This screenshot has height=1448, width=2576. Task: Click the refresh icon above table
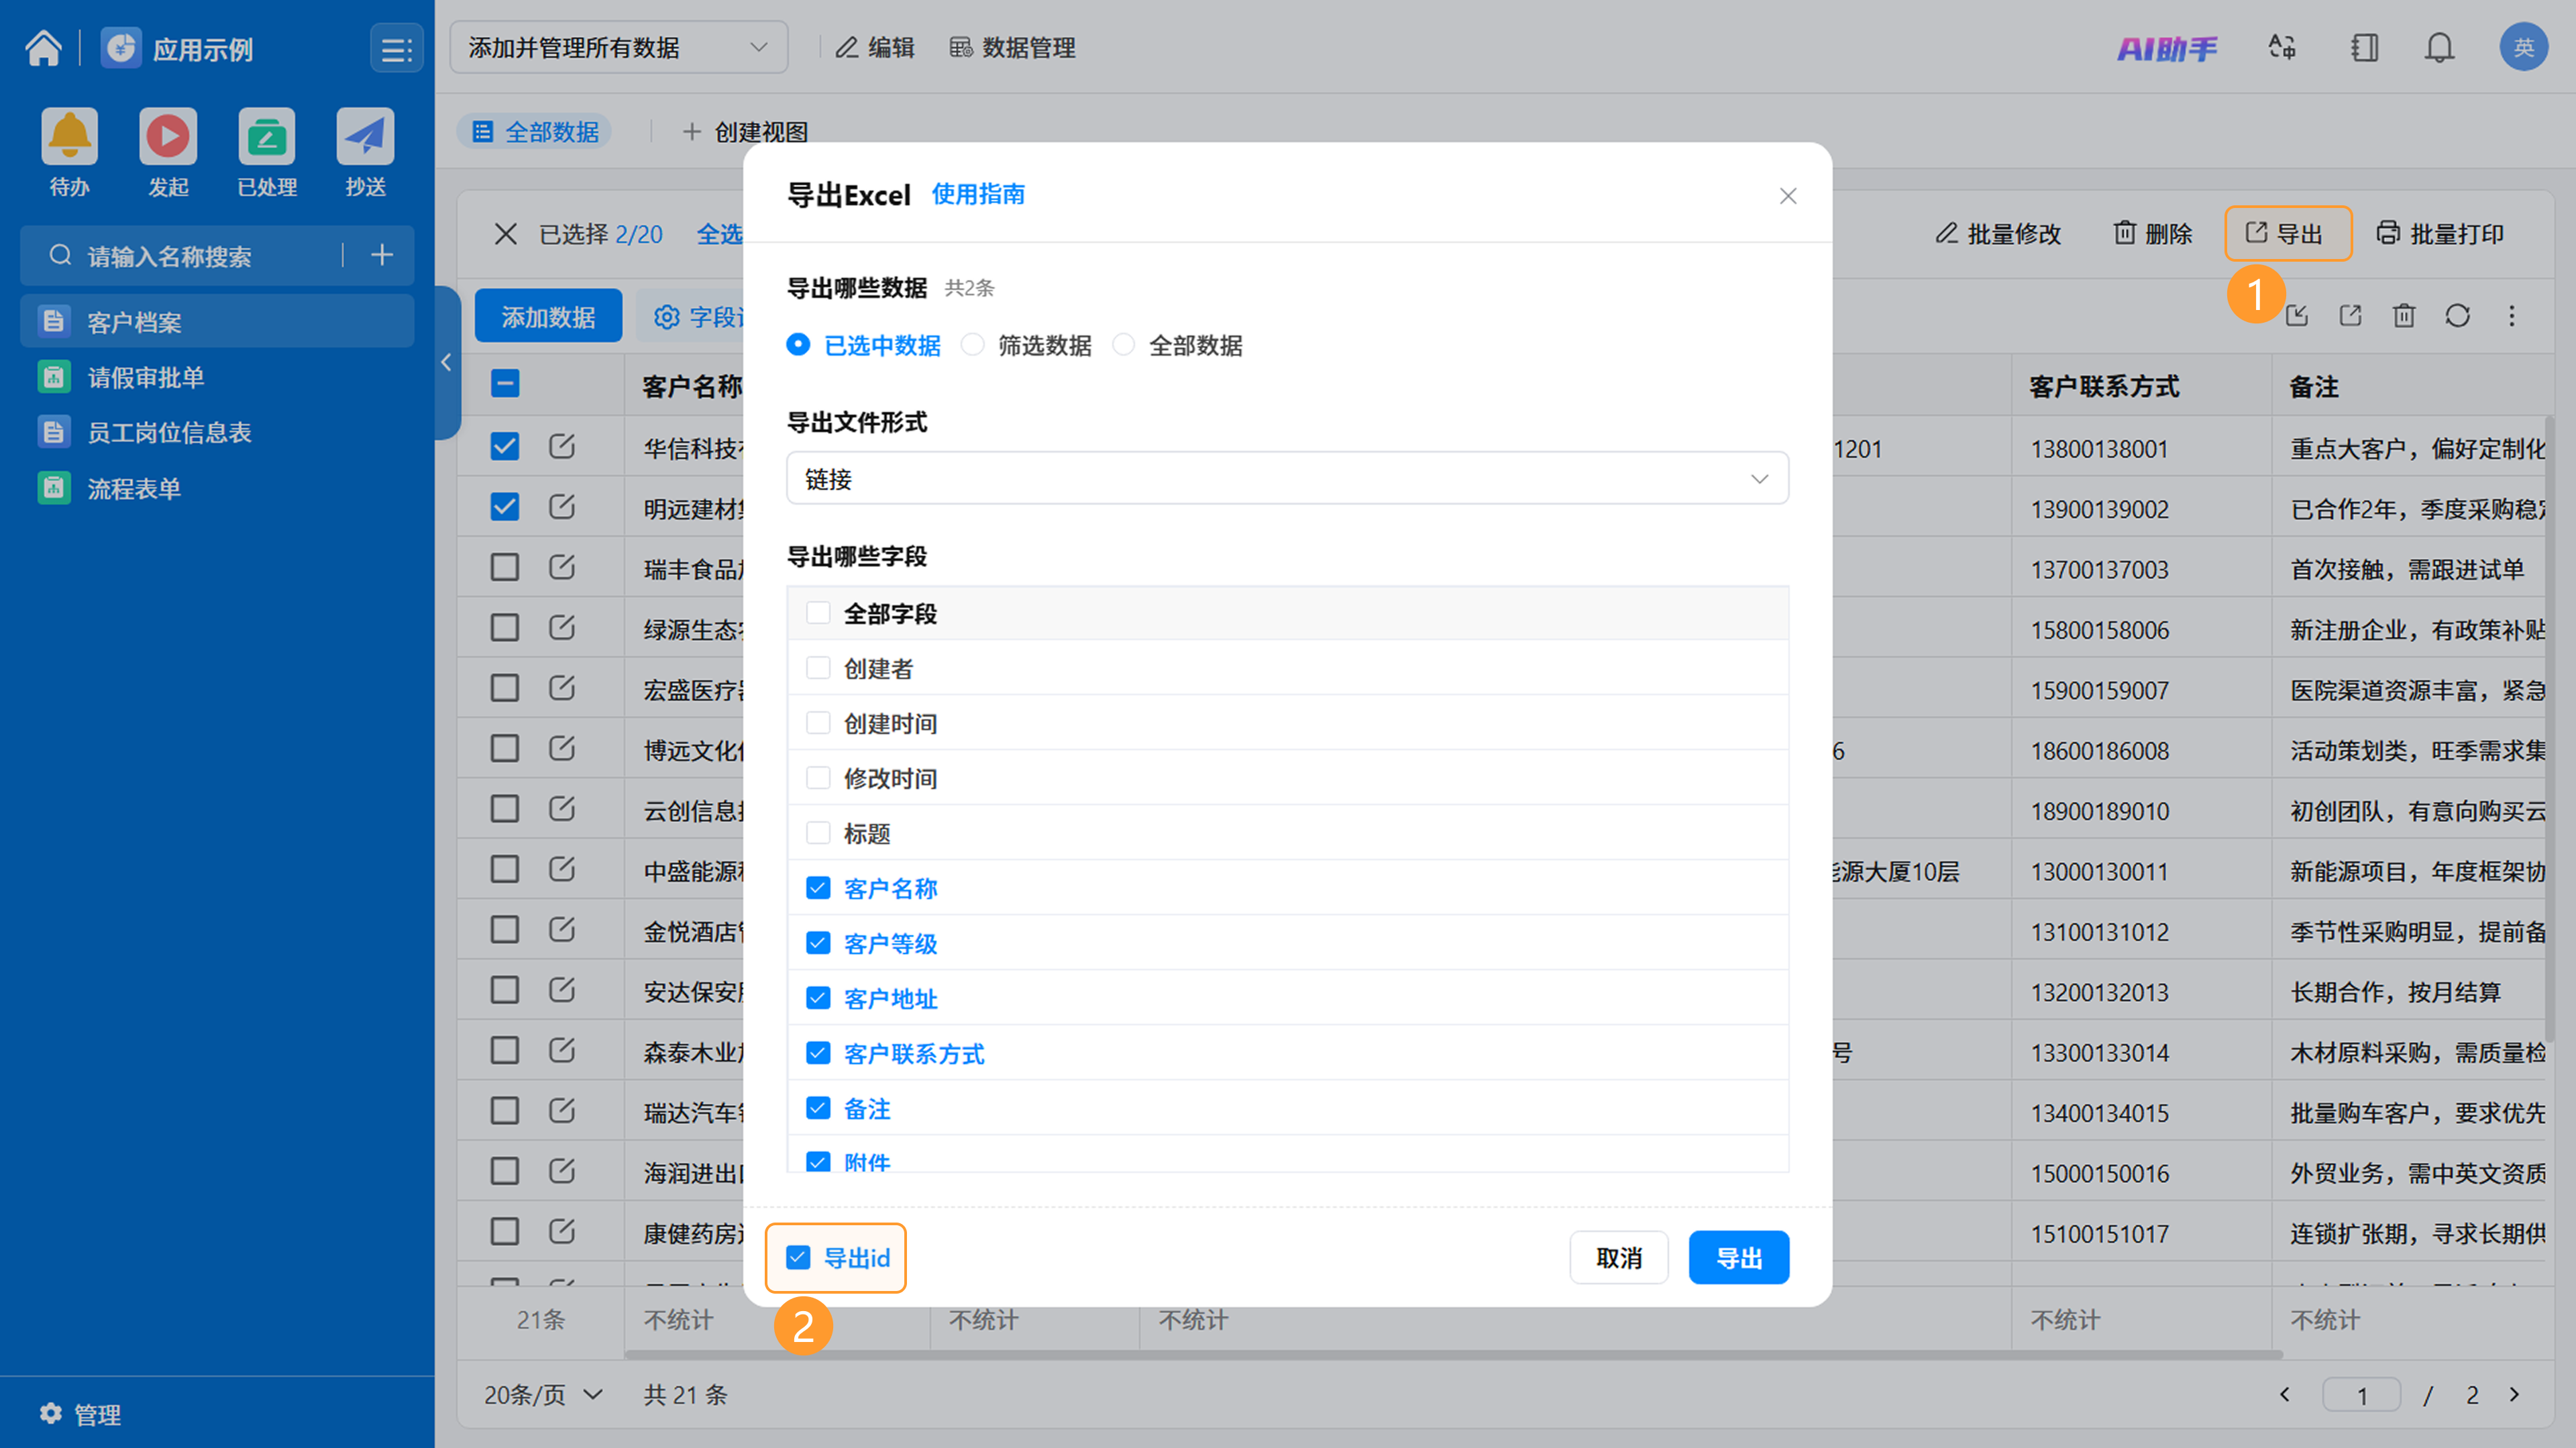pos(2458,316)
